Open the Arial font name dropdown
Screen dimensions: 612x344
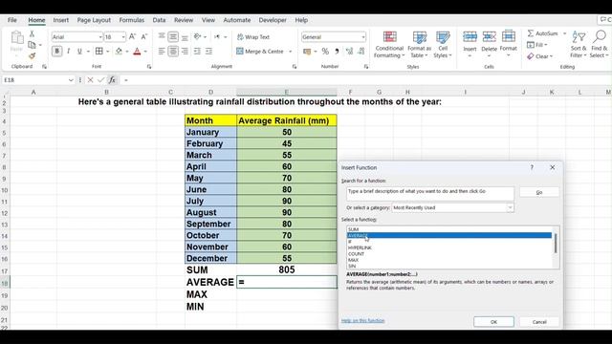(x=100, y=37)
